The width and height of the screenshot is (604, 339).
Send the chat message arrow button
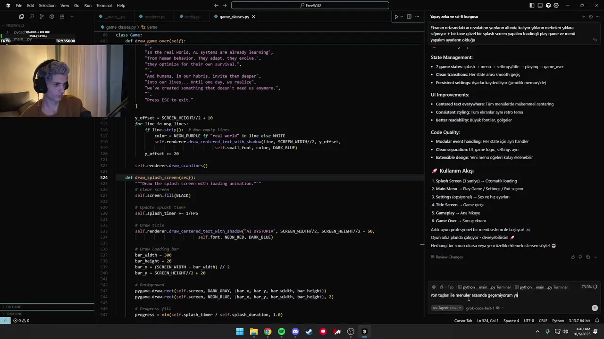(595, 308)
